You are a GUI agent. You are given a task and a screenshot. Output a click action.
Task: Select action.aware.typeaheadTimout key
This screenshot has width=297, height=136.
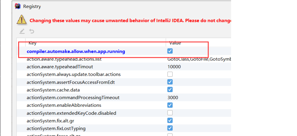click(60, 67)
